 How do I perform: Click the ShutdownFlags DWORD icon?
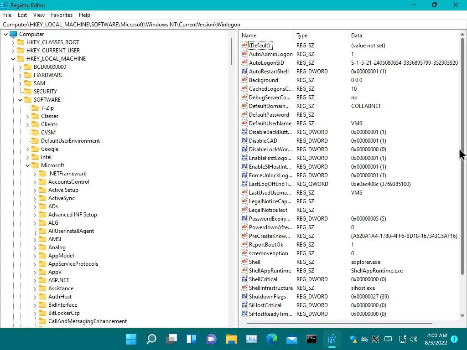pyautogui.click(x=244, y=296)
